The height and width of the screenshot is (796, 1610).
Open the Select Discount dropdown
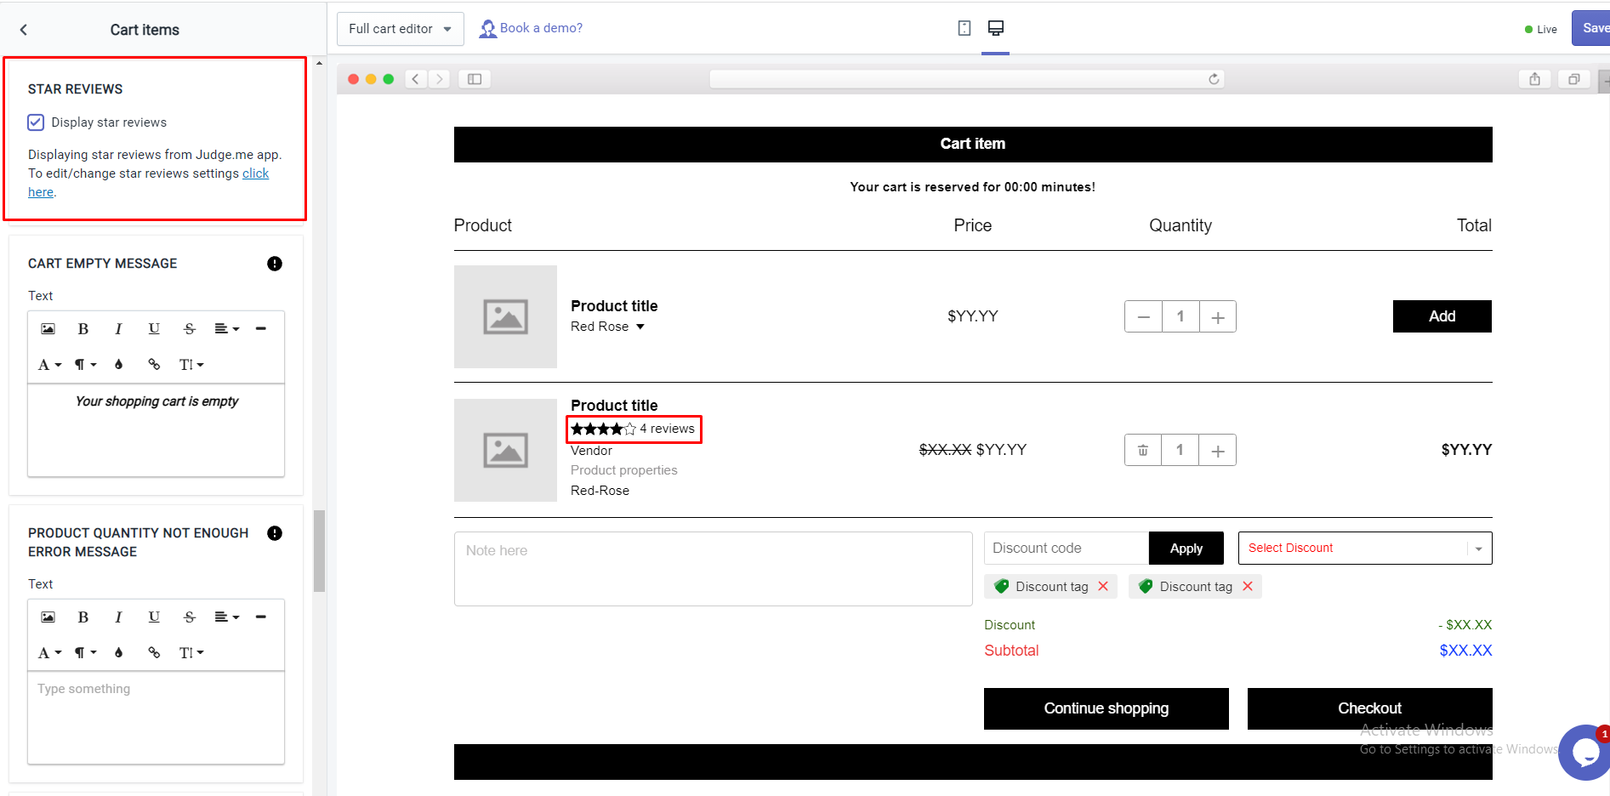coord(1365,549)
